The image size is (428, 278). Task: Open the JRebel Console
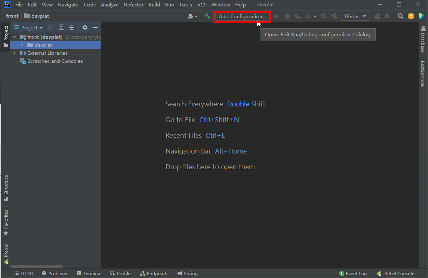click(395, 273)
